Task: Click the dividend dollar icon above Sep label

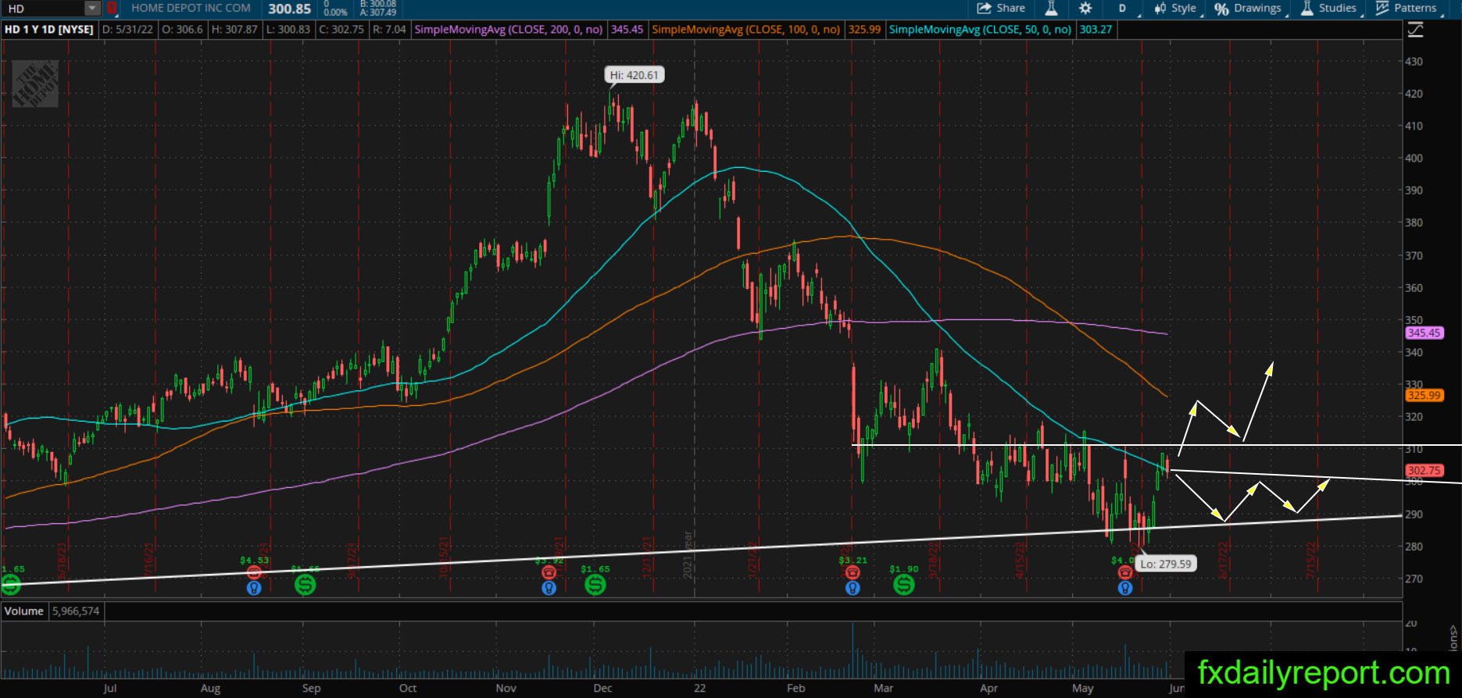Action: [306, 584]
